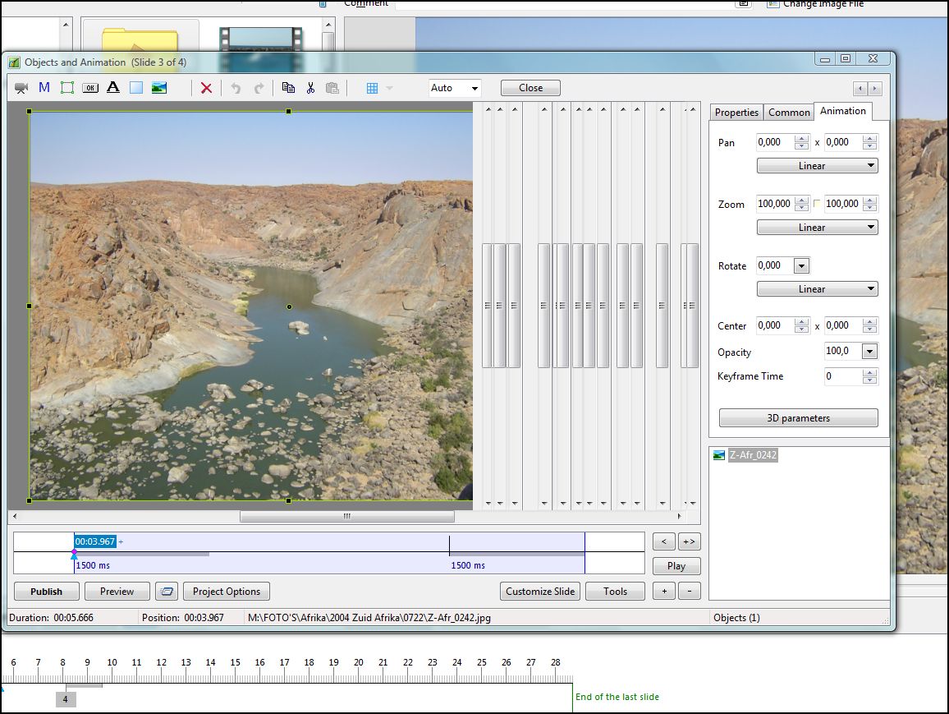Insert a button object with OK icon
The image size is (949, 714).
90,88
